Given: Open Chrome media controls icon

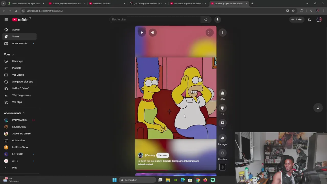Looking at the screenshot, I should (x=311, y=11).
